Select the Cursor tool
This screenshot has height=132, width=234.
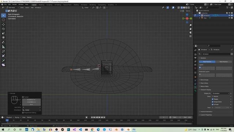3,20
